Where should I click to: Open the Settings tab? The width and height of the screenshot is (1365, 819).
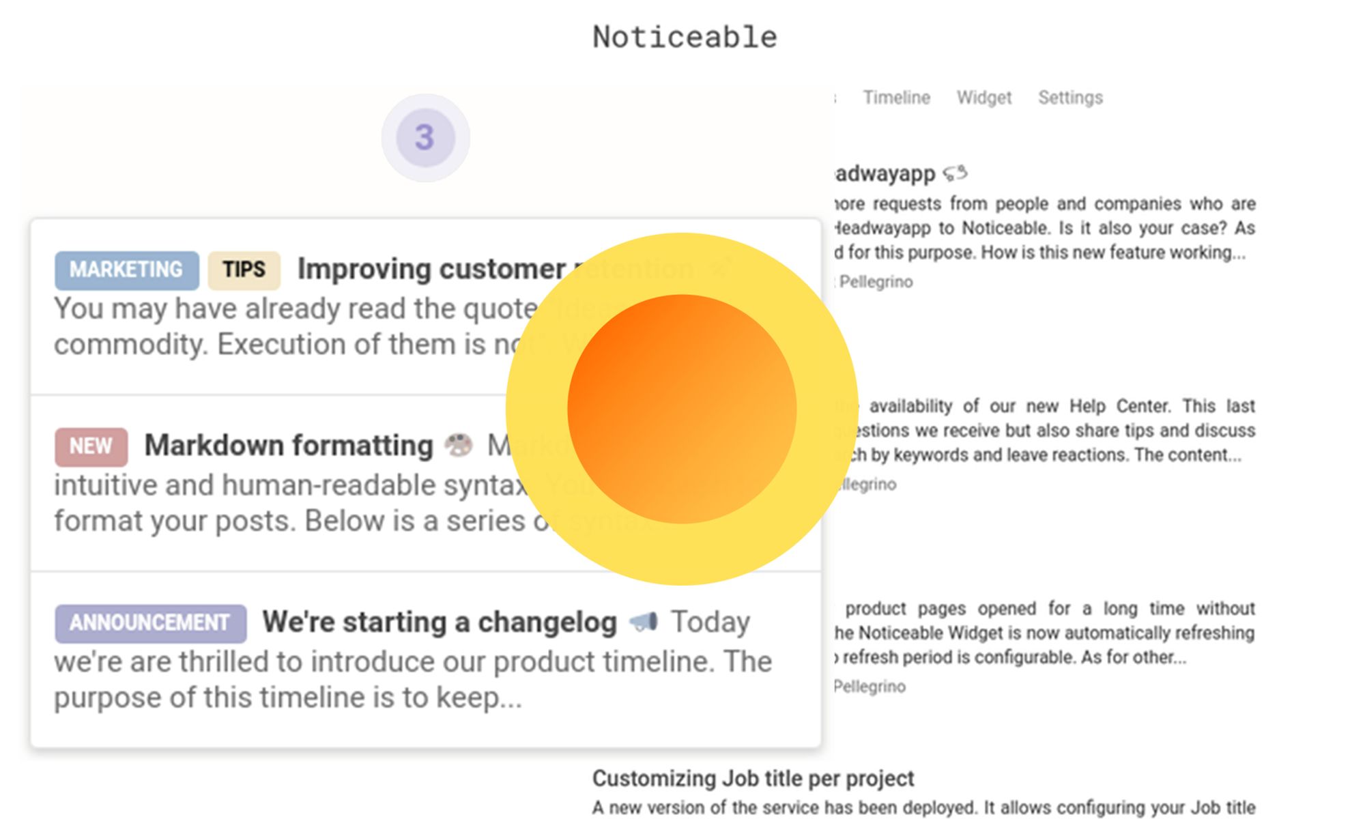pyautogui.click(x=1070, y=98)
